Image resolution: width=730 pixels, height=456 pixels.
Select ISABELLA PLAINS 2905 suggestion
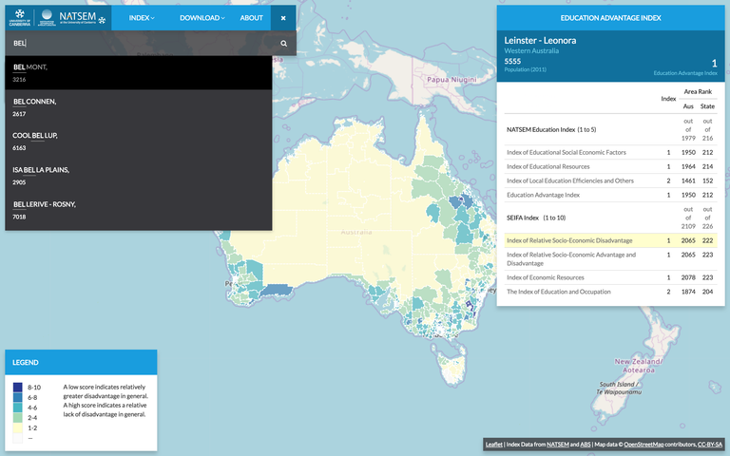(138, 176)
